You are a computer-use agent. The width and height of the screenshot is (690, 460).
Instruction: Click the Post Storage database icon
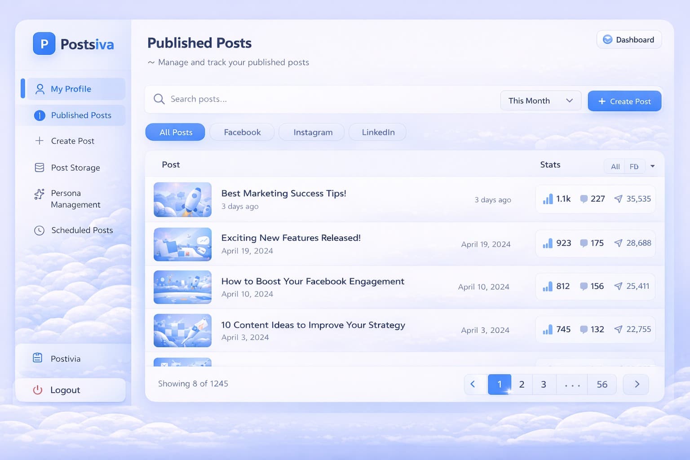point(40,168)
